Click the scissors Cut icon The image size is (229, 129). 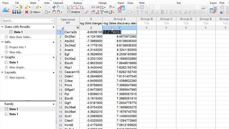tap(54, 7)
